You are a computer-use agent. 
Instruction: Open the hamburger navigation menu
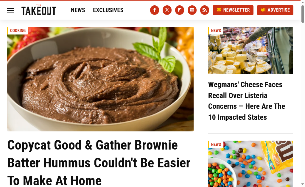[11, 10]
